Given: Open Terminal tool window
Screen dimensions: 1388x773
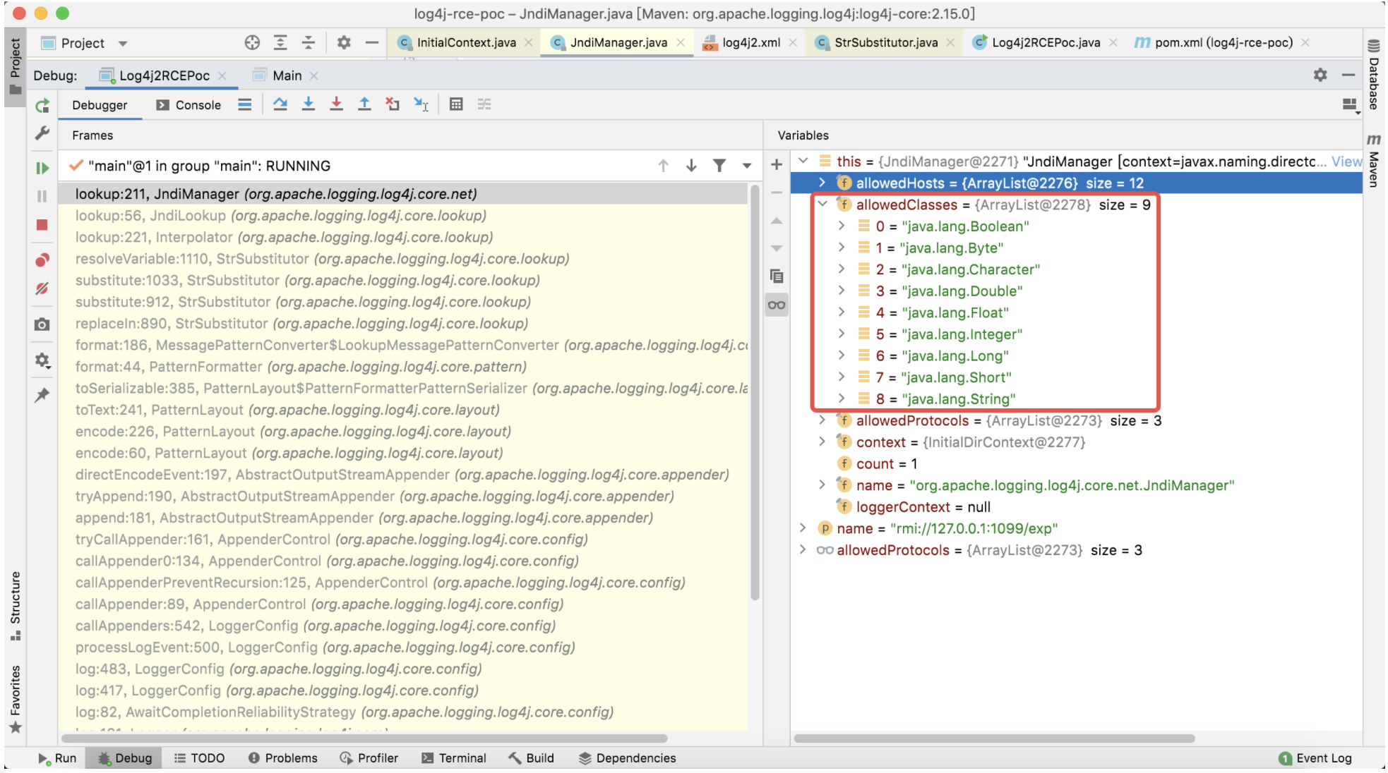Looking at the screenshot, I should (x=454, y=758).
